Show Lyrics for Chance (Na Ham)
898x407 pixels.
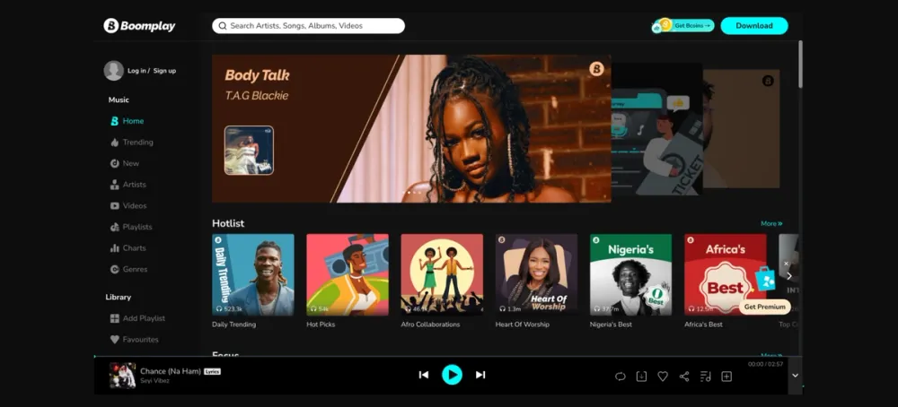[x=213, y=371]
